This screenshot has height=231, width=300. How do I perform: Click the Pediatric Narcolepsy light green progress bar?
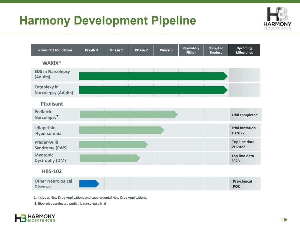click(129, 114)
